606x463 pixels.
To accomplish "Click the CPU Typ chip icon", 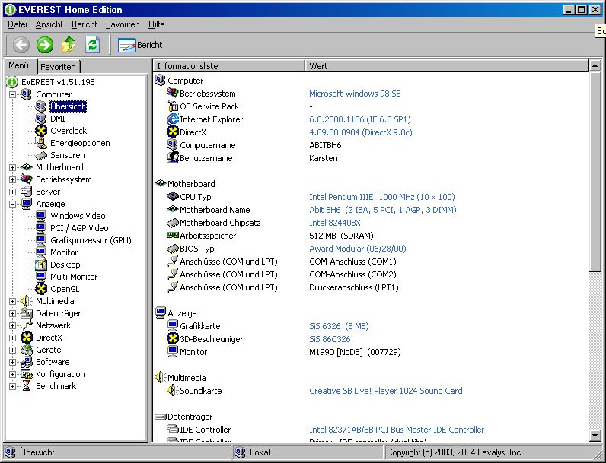I will pyautogui.click(x=172, y=197).
